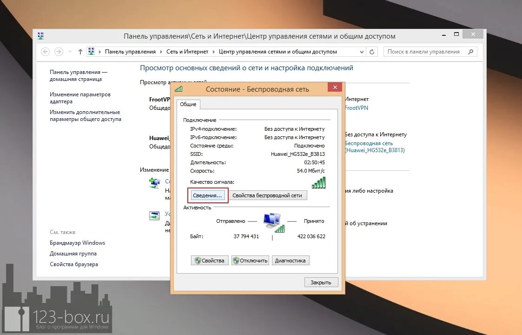Image resolution: width=522 pixels, height=335 pixels.
Task: Go back with navigation arrow
Action: [x=45, y=52]
